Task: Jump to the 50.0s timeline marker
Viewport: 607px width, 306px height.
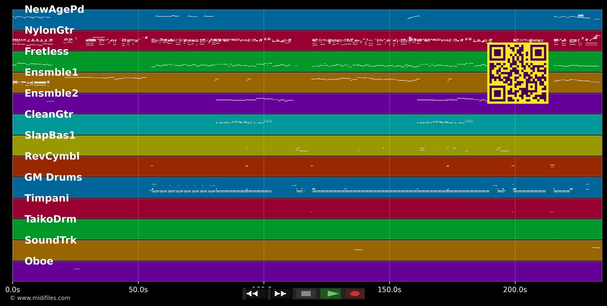Action: point(138,290)
